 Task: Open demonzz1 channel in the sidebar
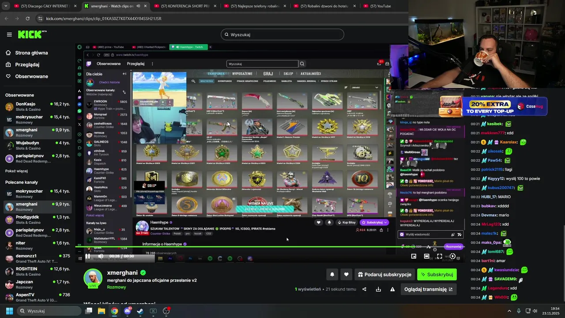coord(38,258)
